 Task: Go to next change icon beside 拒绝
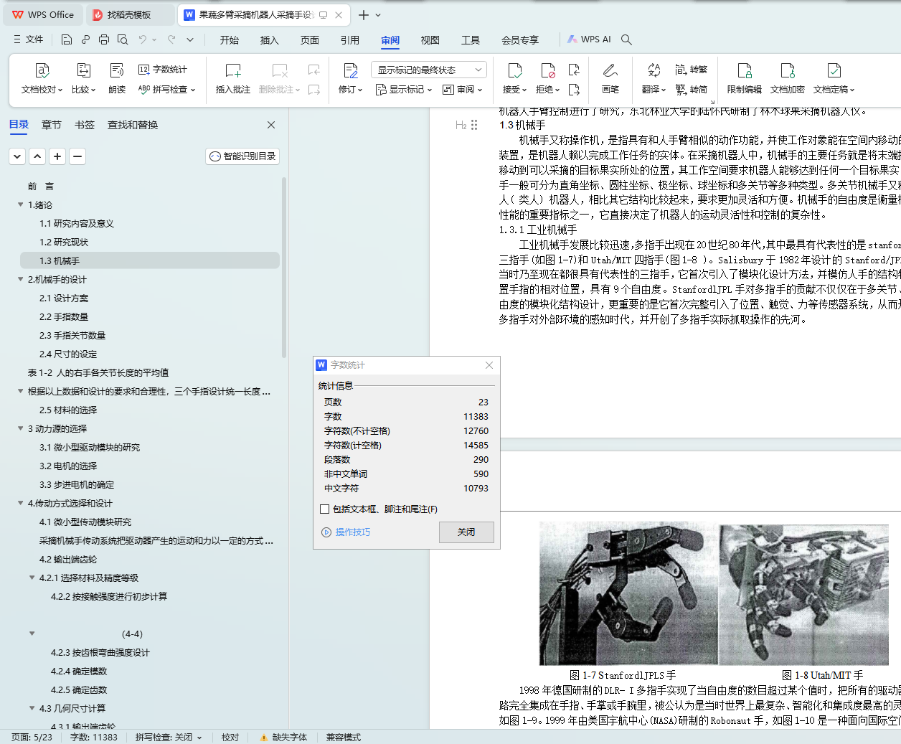click(574, 90)
